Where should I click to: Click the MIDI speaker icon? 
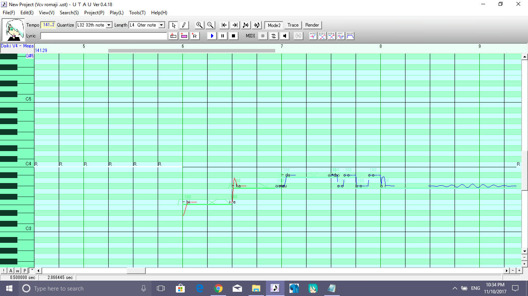[x=284, y=36]
